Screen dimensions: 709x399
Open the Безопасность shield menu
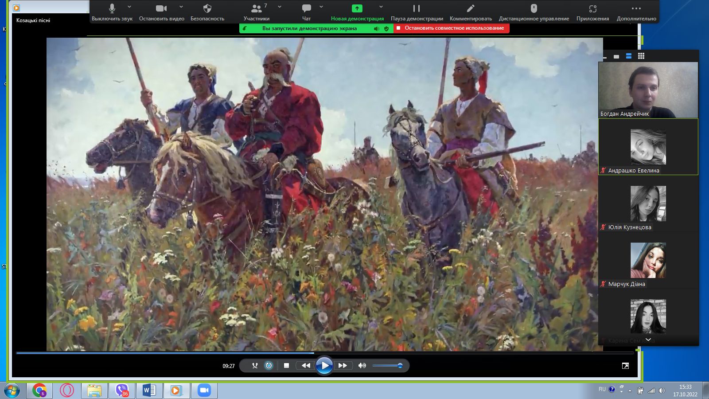pyautogui.click(x=207, y=12)
